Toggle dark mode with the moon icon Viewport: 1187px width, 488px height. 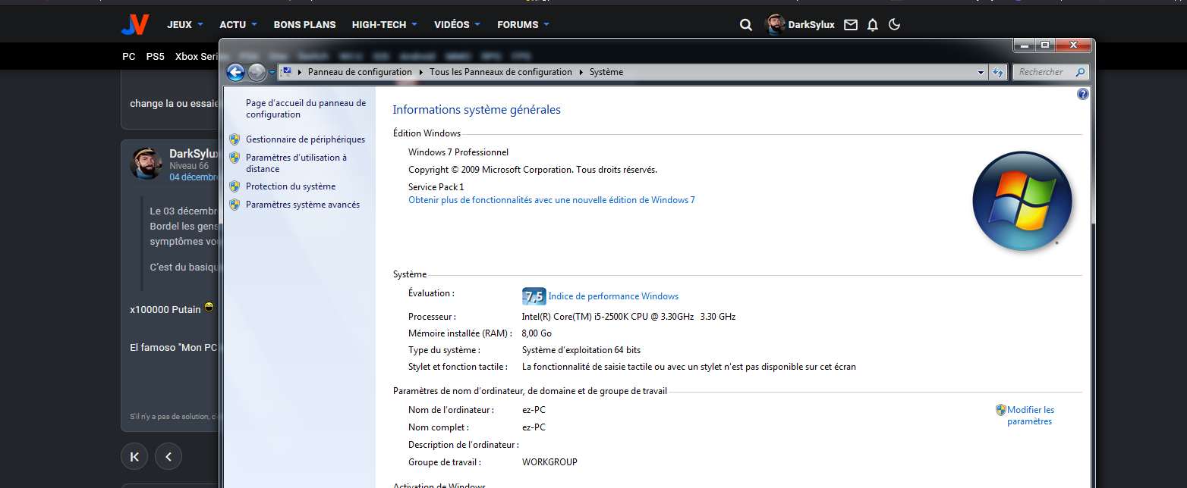coord(894,25)
